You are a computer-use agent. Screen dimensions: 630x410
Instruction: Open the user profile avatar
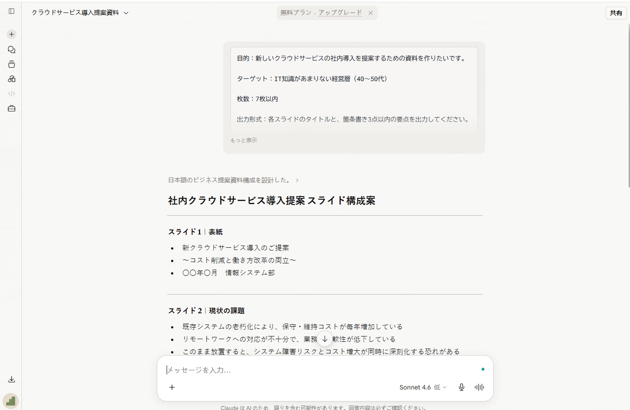click(x=11, y=401)
